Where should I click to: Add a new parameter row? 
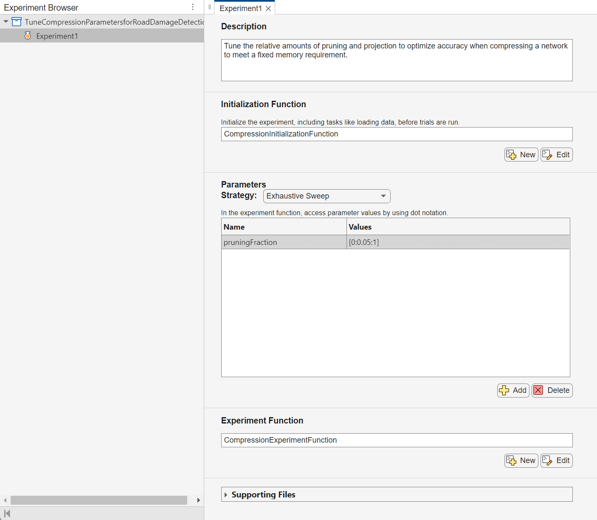pyautogui.click(x=513, y=390)
